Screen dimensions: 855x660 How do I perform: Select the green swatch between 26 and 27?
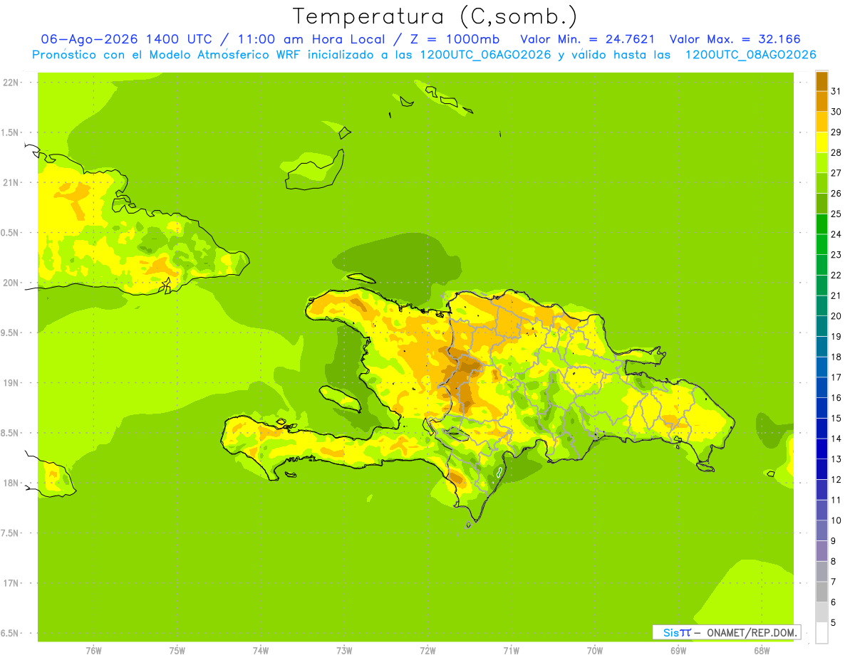[x=822, y=183]
